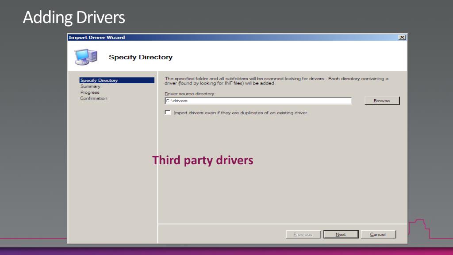Click the Browse button

[x=382, y=100]
